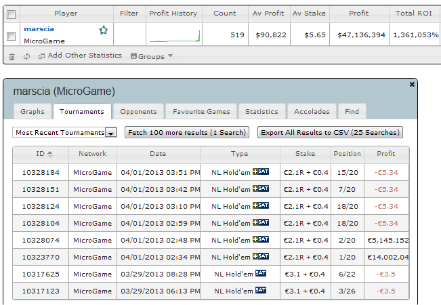Click tournament ID 10328151
The image size is (441, 305).
click(x=41, y=189)
